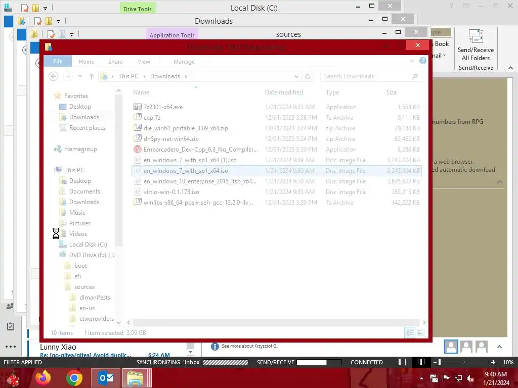Screen dimensions: 518x388
Task: Switch to Outlook via its taskbar icon
Action: click(106, 378)
